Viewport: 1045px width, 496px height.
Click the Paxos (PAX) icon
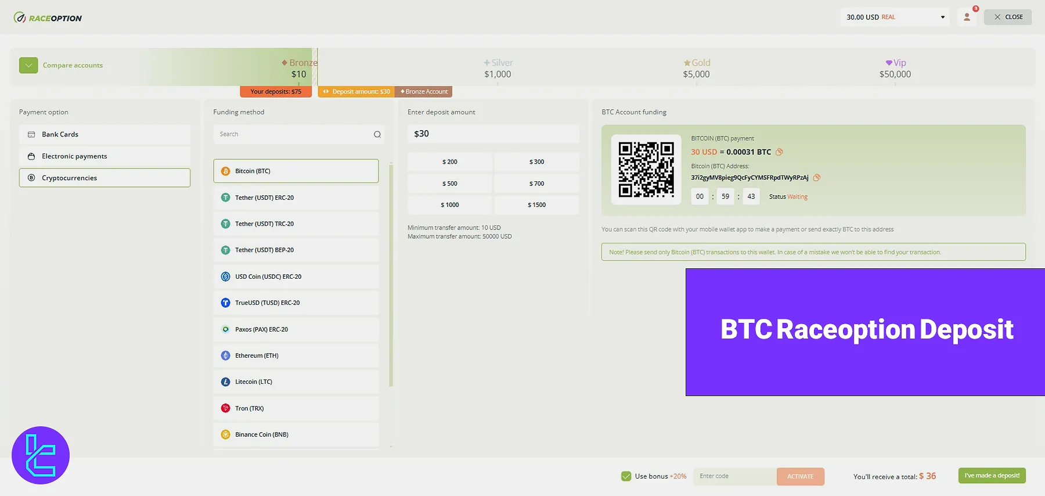tap(226, 329)
